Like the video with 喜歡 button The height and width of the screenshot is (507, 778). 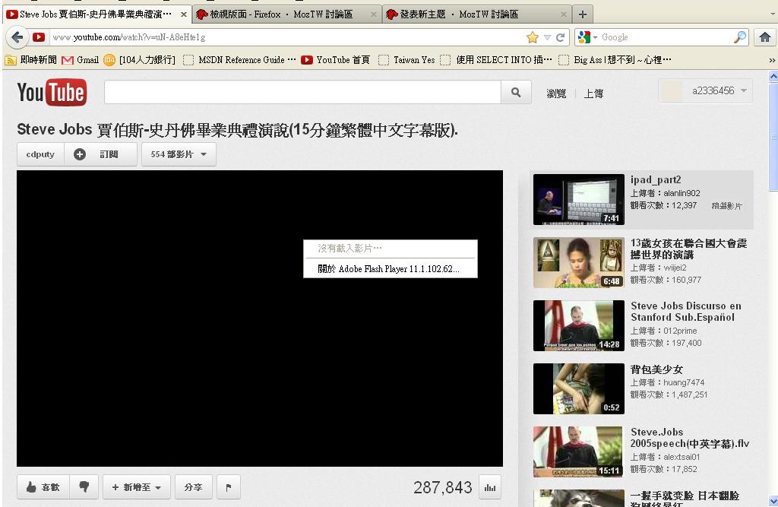pyautogui.click(x=43, y=487)
